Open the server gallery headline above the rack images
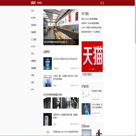This screenshot has height=136, width=136. (53, 94)
